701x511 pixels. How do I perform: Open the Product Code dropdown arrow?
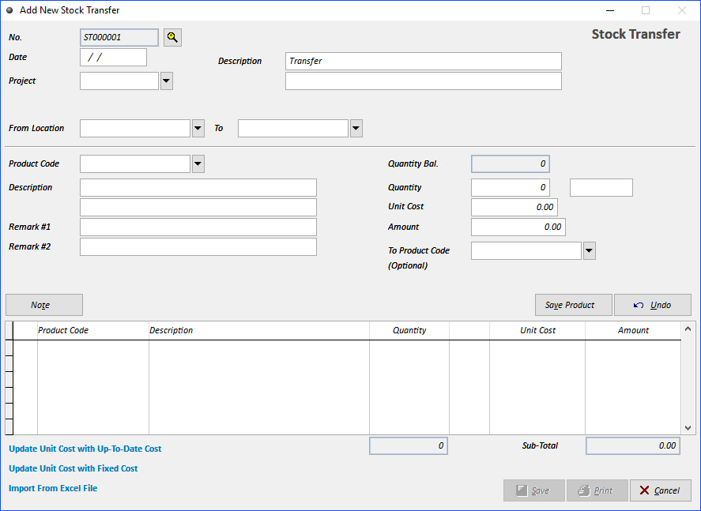click(x=198, y=164)
